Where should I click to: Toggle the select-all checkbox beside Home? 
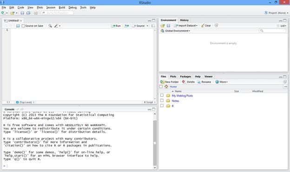(x=161, y=87)
